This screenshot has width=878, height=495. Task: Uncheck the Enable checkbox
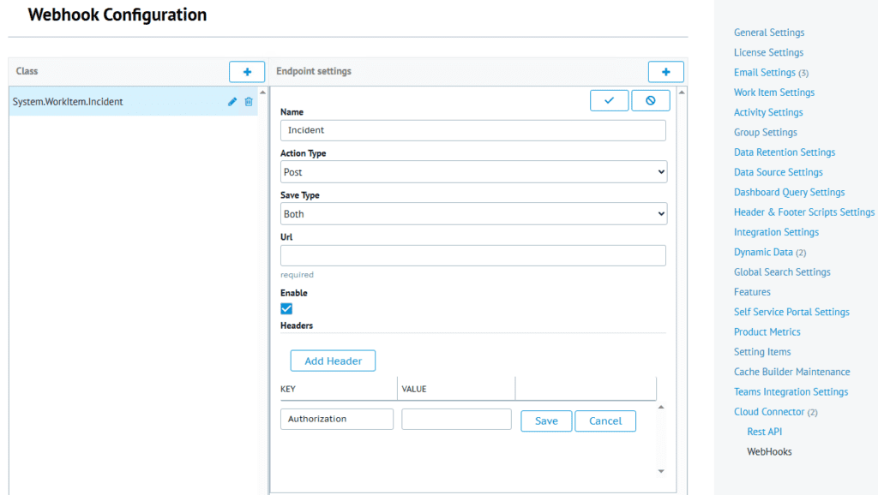click(x=286, y=309)
